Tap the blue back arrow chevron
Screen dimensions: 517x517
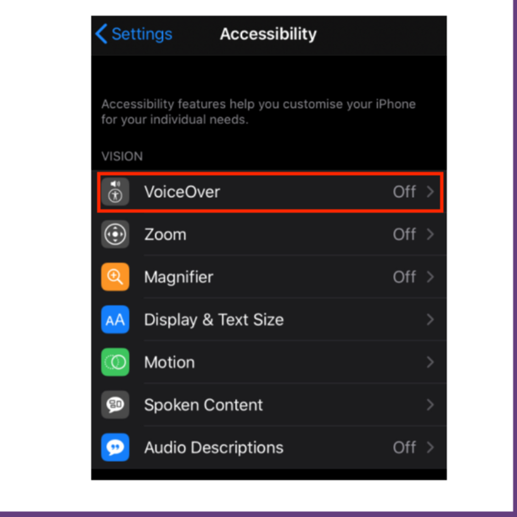[101, 34]
